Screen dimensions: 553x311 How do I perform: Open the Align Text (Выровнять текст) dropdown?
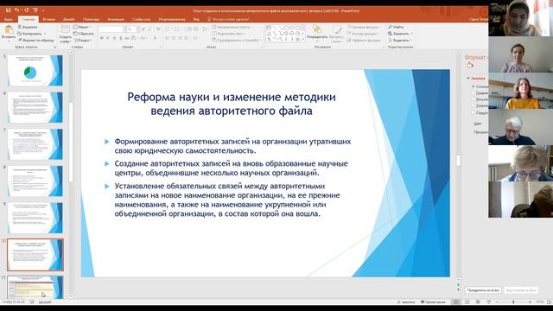pyautogui.click(x=229, y=34)
